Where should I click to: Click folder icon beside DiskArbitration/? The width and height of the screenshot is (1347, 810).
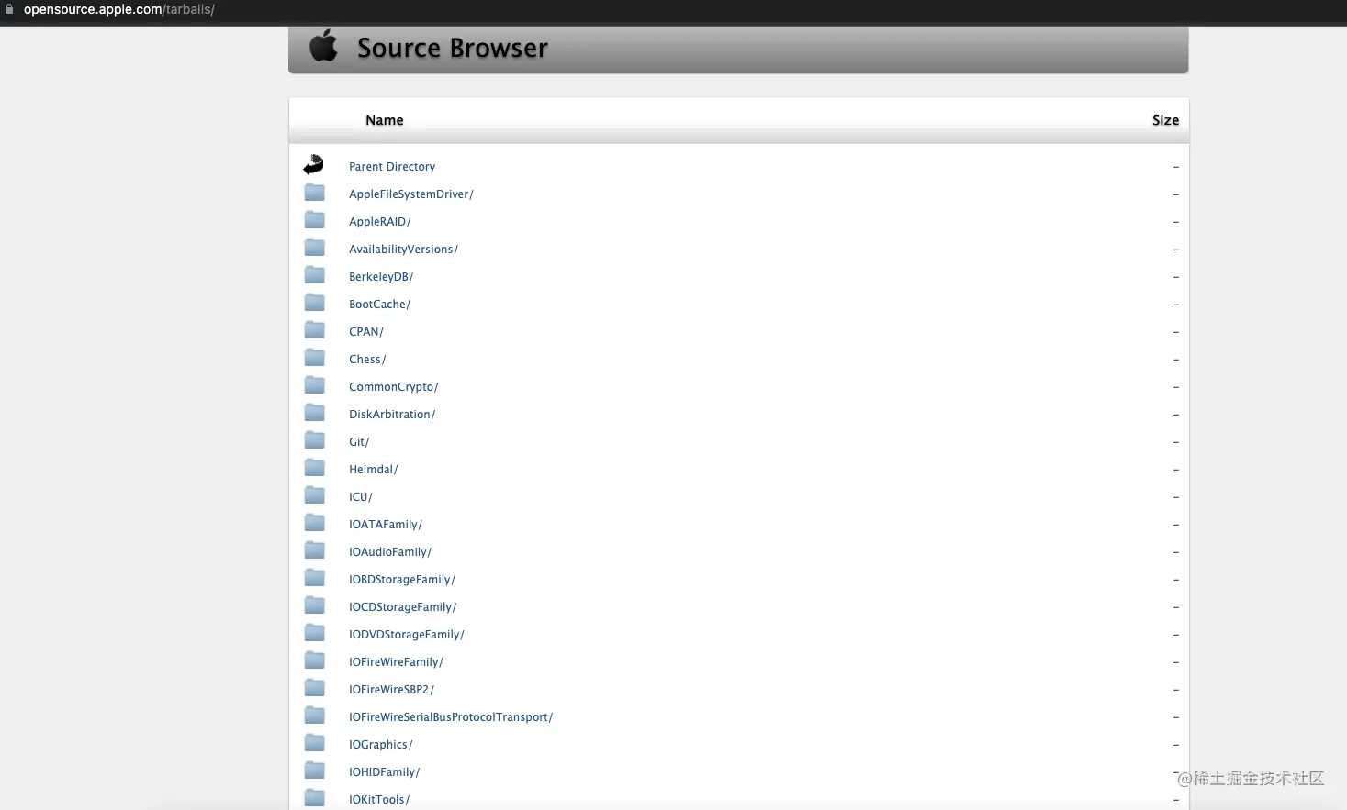314,413
